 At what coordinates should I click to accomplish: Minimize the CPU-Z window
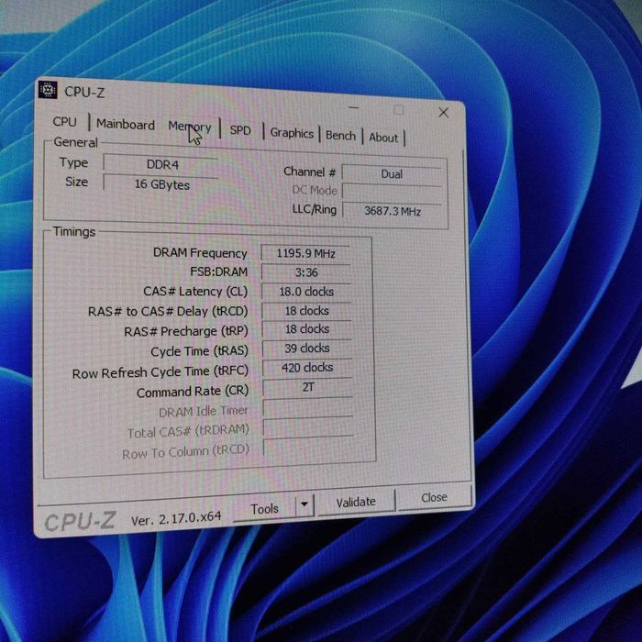coord(354,107)
